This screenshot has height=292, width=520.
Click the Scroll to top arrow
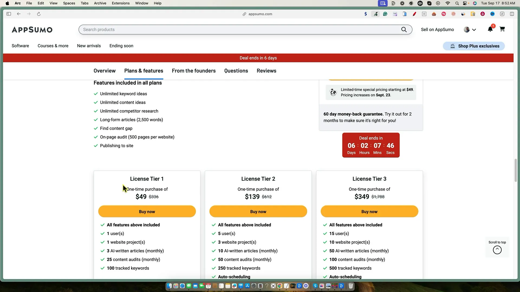(x=497, y=250)
